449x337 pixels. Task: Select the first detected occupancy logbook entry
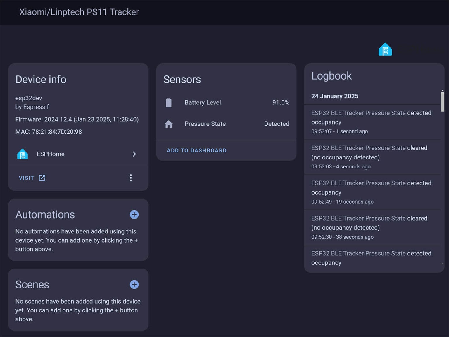tap(371, 121)
